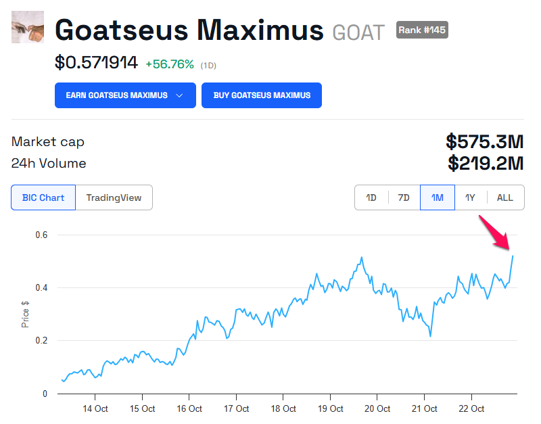Click the +56.76% price change
The width and height of the screenshot is (541, 424).
170,64
